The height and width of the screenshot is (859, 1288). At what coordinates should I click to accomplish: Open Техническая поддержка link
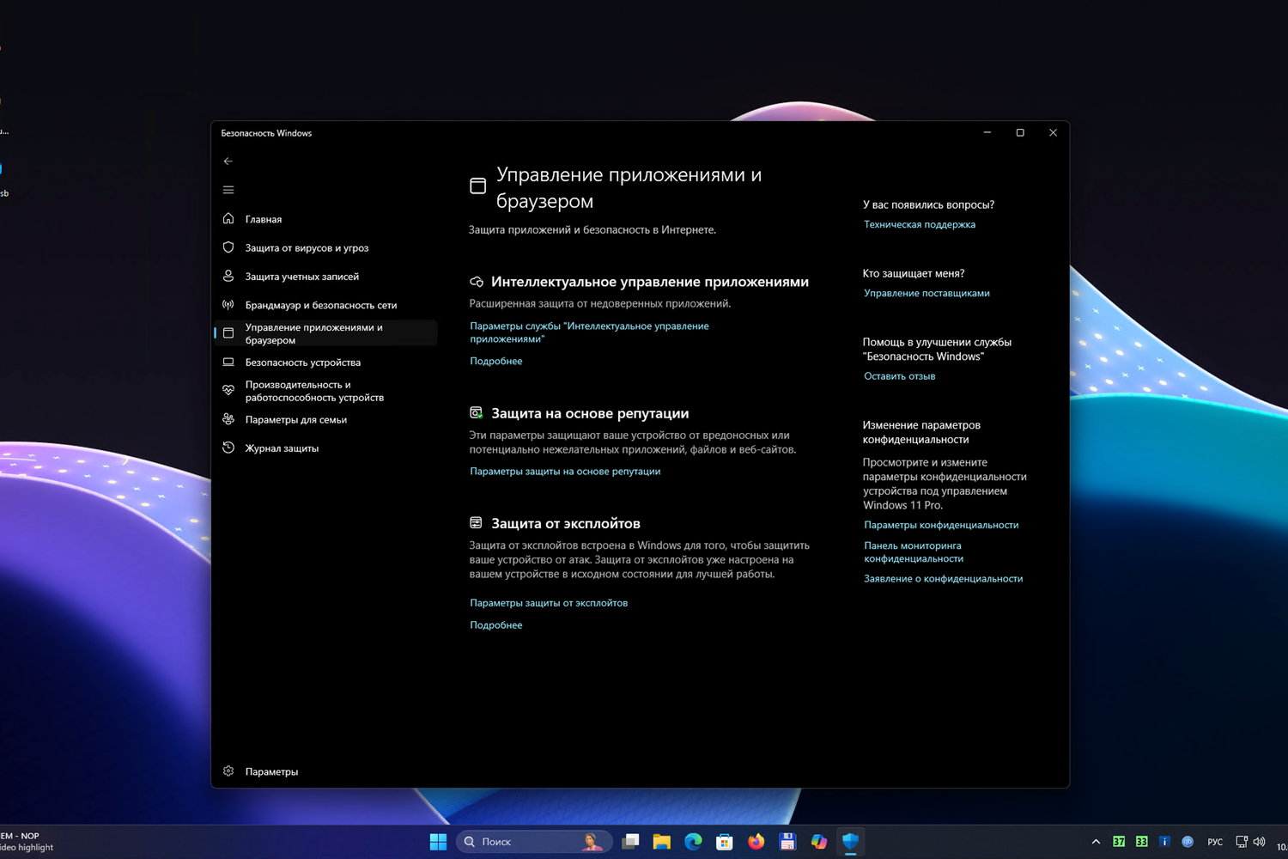click(920, 225)
